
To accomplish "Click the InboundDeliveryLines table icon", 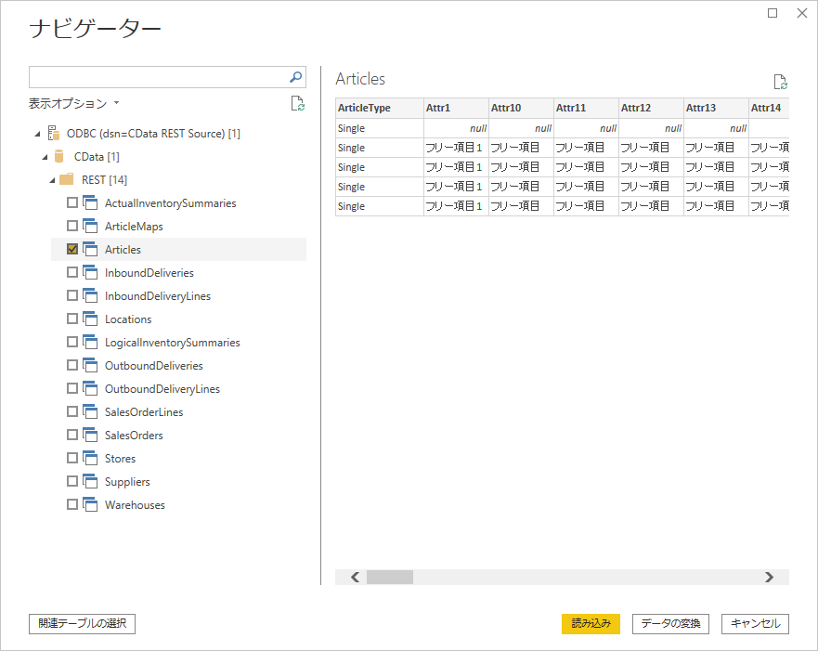I will pos(90,295).
